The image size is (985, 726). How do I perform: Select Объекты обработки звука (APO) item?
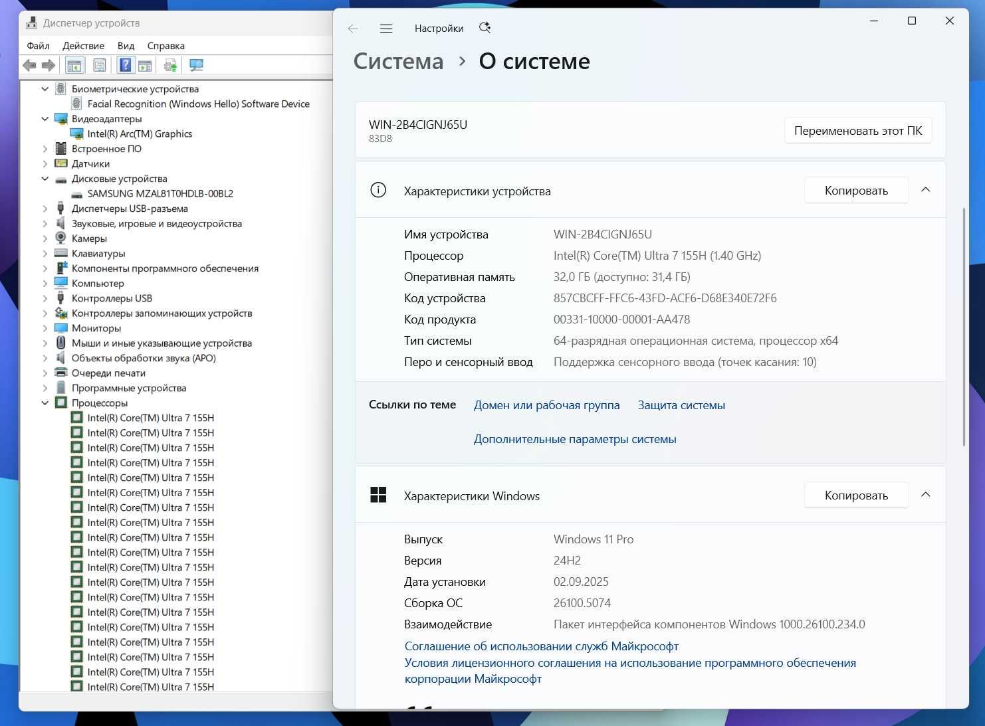144,358
